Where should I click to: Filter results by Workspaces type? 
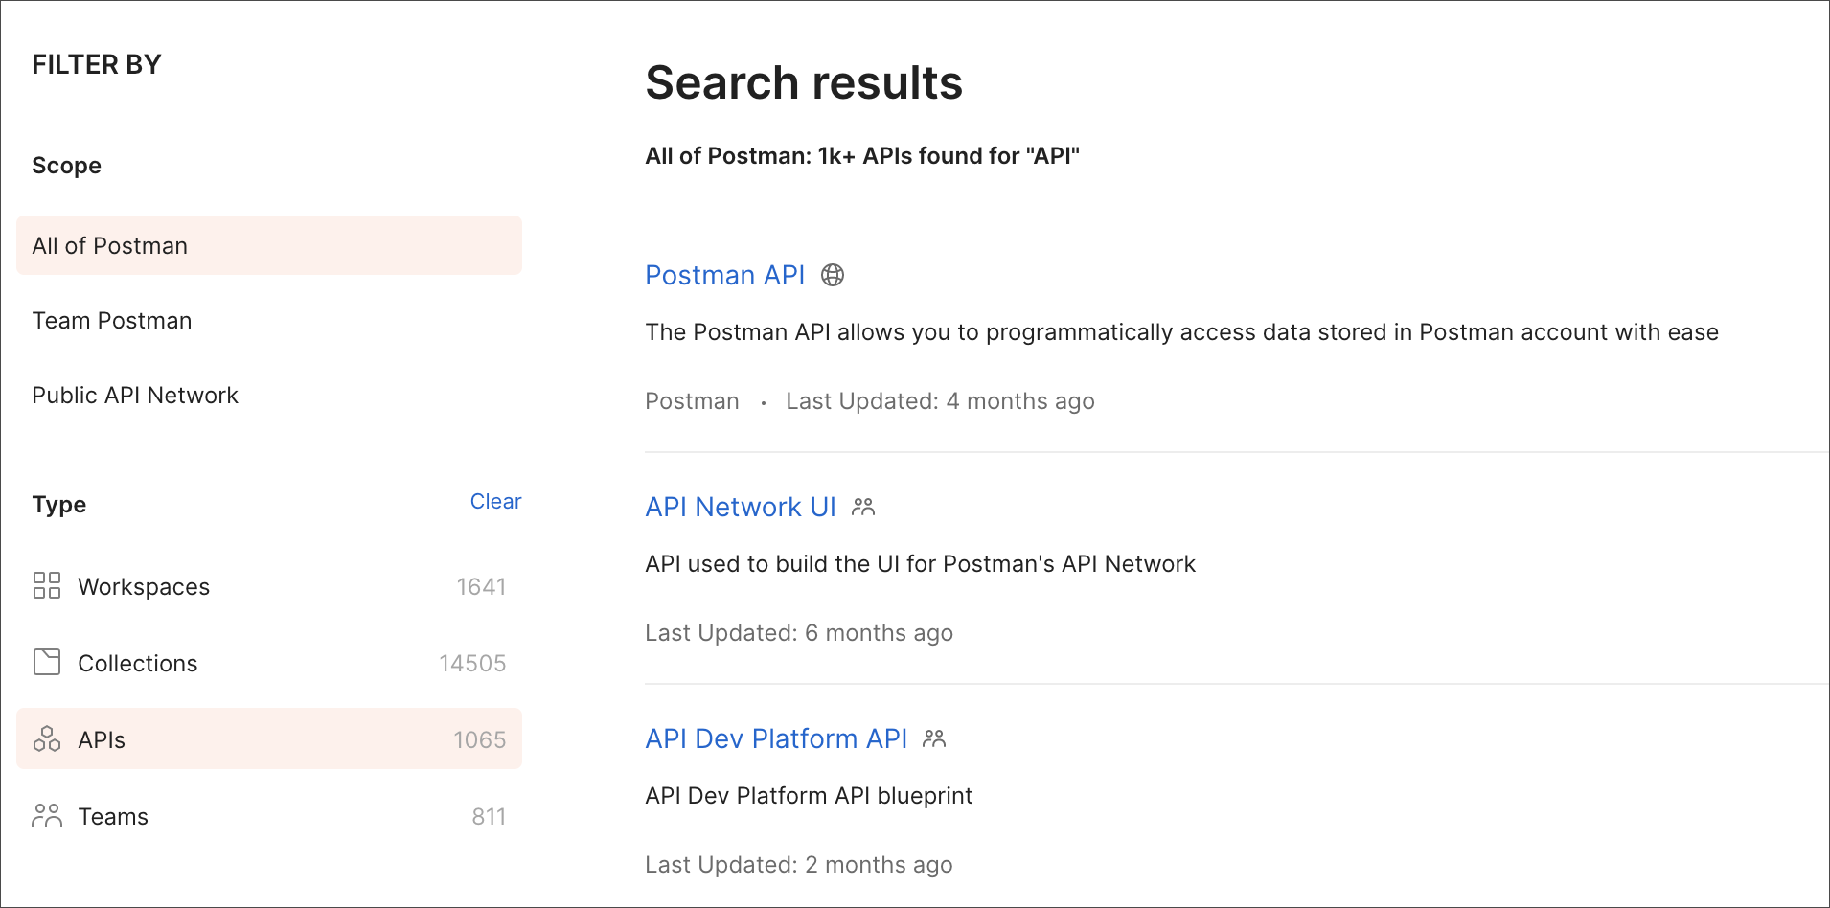[x=269, y=586]
